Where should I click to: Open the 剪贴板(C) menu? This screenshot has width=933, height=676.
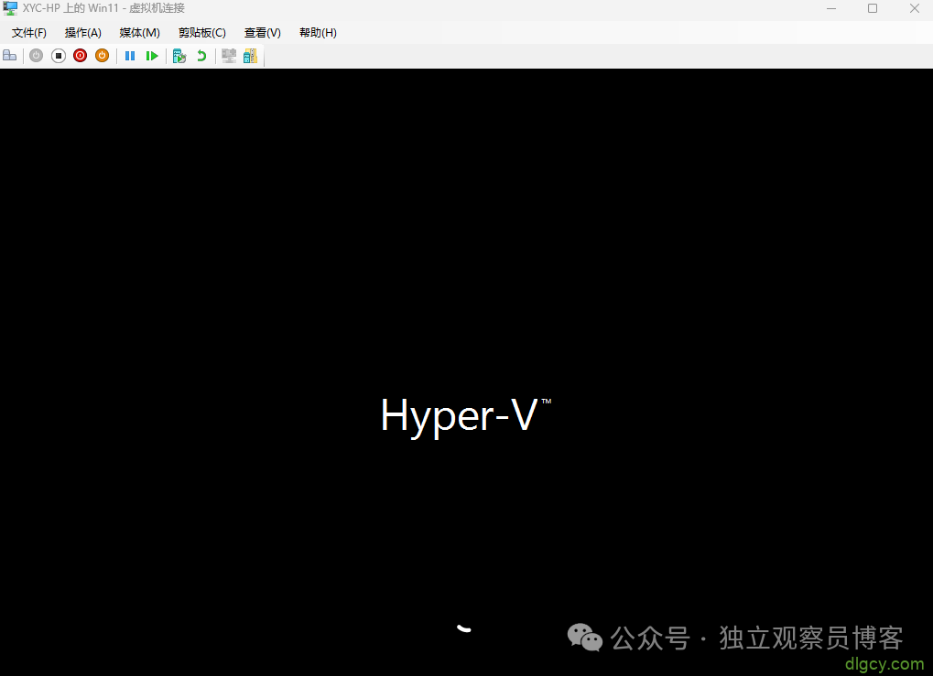201,32
